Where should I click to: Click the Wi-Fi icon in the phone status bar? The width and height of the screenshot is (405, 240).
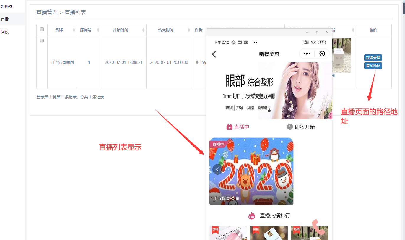313,43
